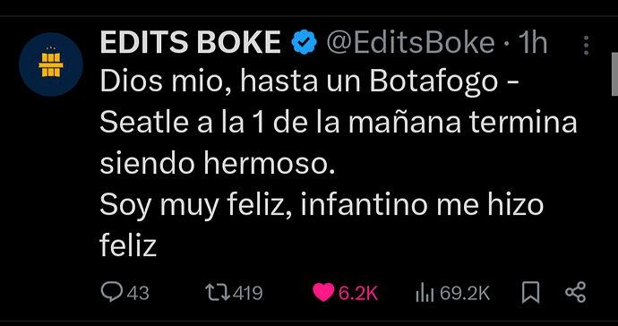Screen dimensions: 618x326
Task: Click the blue verified badge
Action: tap(304, 42)
